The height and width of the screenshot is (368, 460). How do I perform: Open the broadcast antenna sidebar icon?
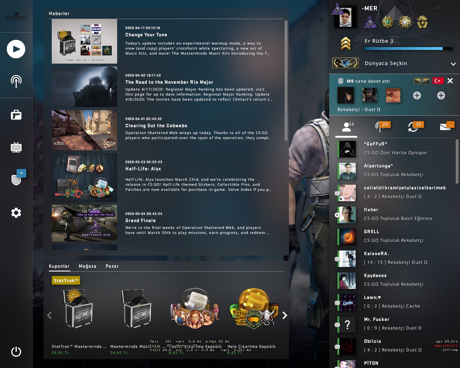point(16,81)
